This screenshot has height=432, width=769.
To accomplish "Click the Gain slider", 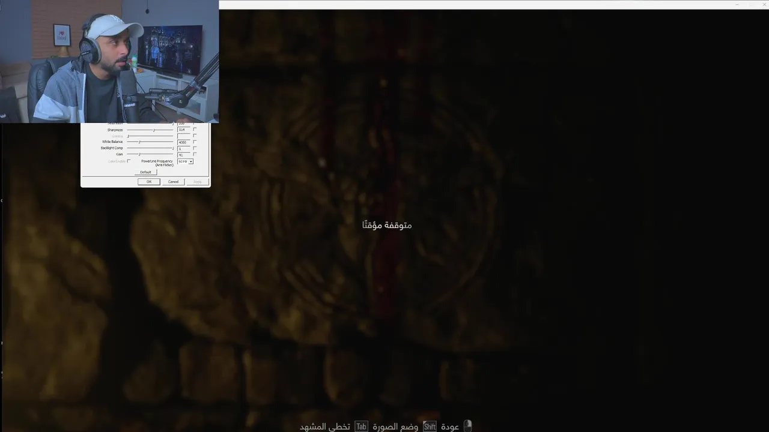I will [x=150, y=155].
